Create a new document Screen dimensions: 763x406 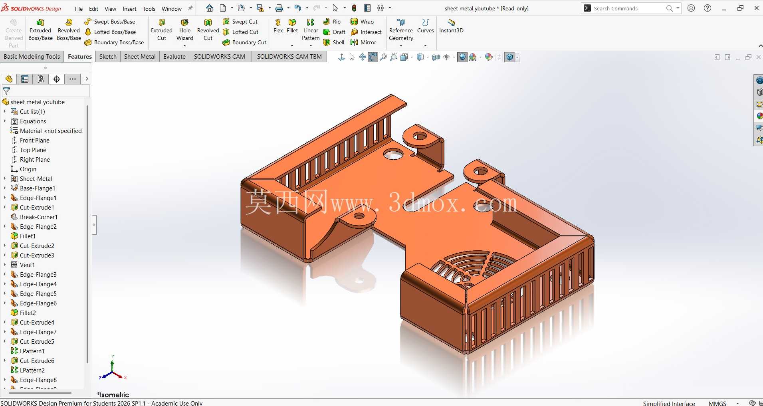[223, 8]
